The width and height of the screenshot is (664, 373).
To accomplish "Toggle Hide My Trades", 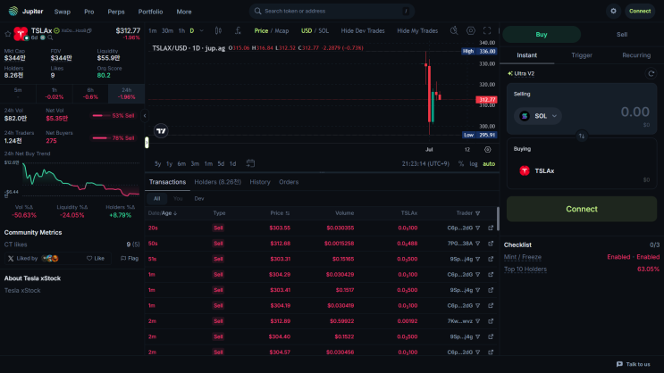I will tap(417, 31).
